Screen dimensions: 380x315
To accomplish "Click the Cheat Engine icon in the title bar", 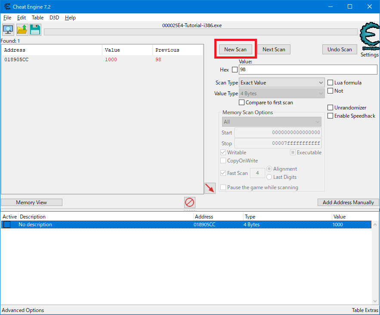I will pyautogui.click(x=6, y=6).
